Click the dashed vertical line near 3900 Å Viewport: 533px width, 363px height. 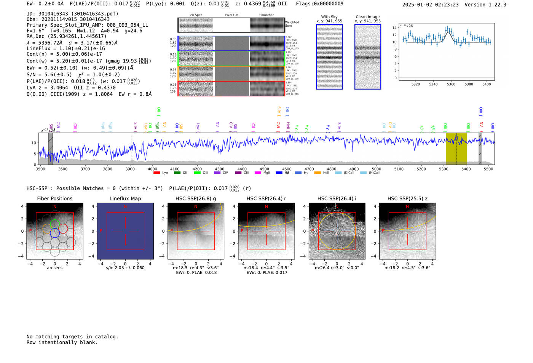click(132, 149)
